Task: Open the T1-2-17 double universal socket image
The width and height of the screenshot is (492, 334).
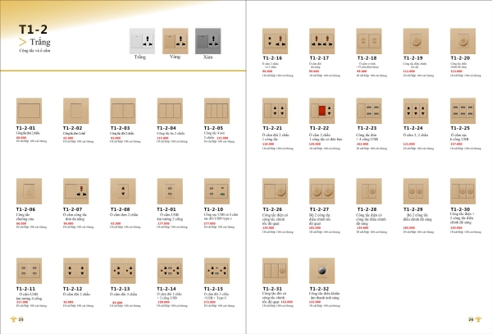Action: [x=322, y=41]
